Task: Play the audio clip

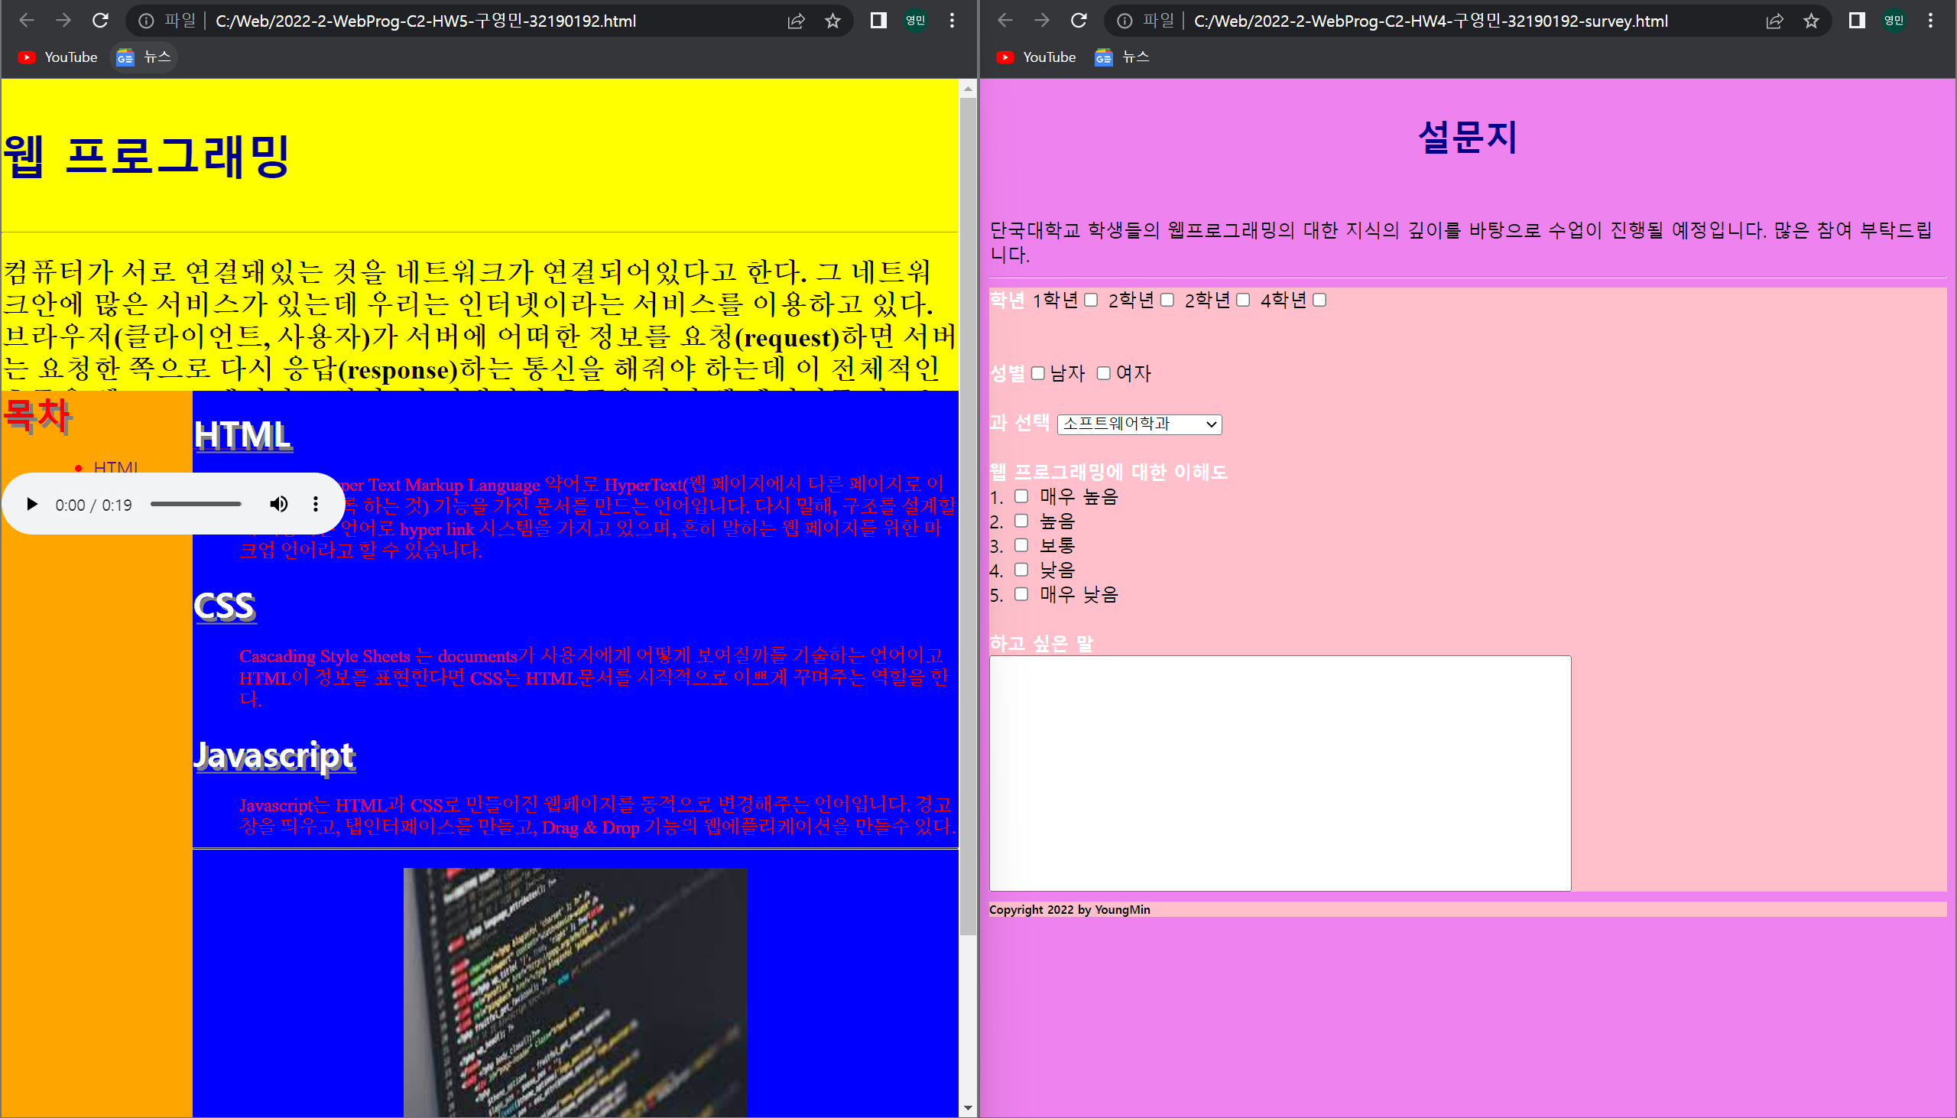Action: coord(31,505)
